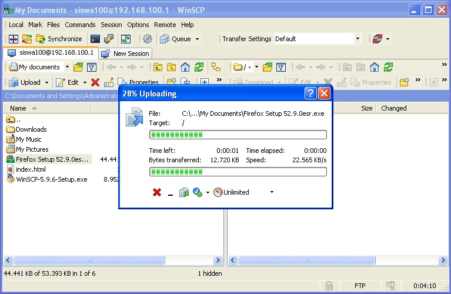The height and width of the screenshot is (294, 451).
Task: Refresh the local panel directory
Action: (199, 67)
